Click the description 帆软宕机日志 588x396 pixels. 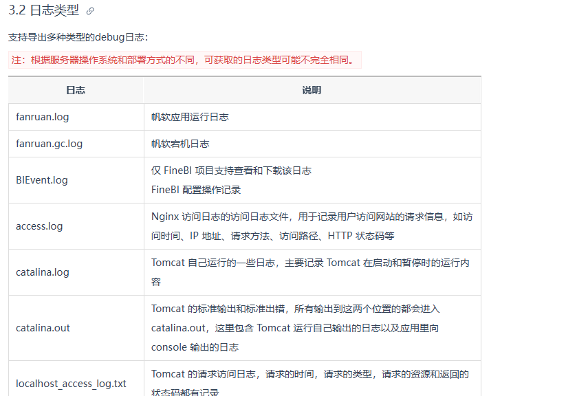(180, 144)
